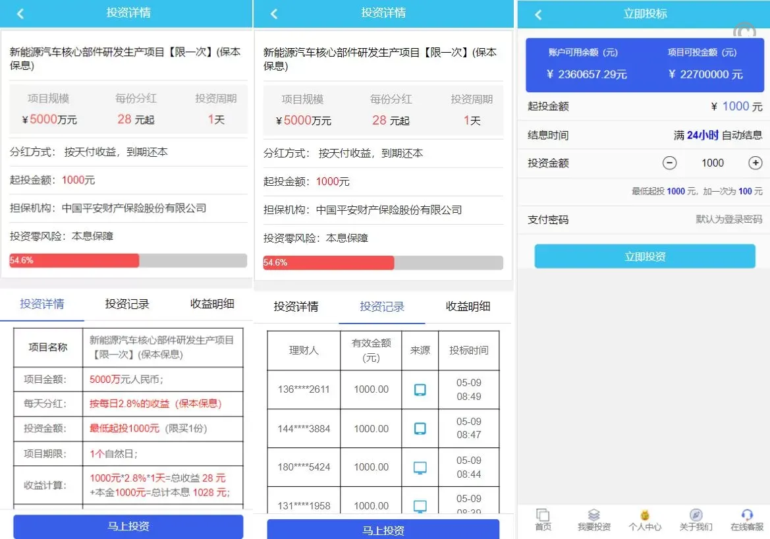The image size is (770, 539).
Task: Contact 在线客服 via the headset icon
Action: coord(746,519)
